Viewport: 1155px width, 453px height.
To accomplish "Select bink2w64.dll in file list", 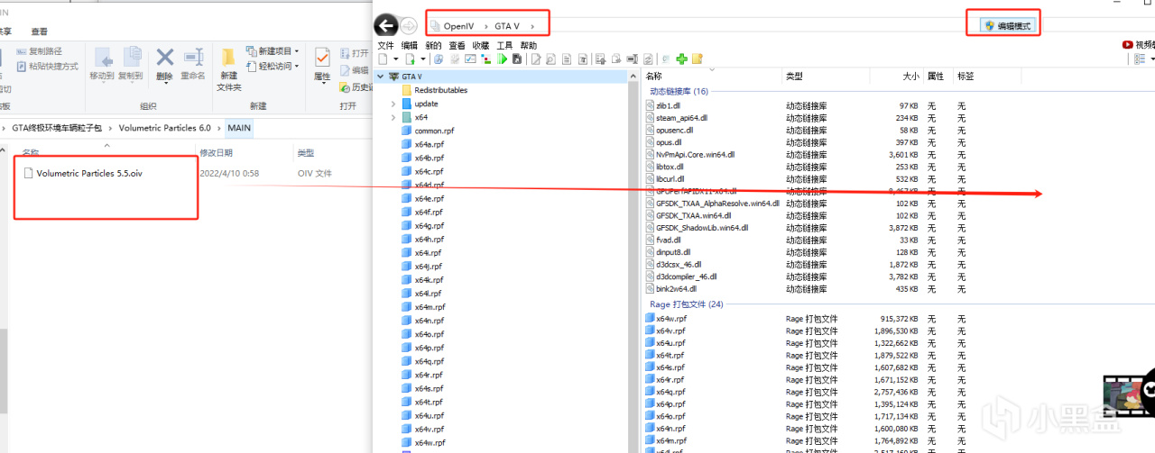I will 672,289.
